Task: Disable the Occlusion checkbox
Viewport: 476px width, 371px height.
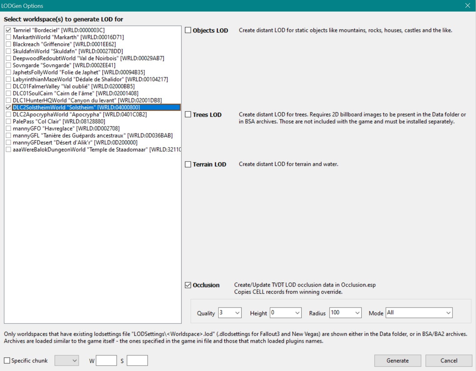Action: coord(188,285)
